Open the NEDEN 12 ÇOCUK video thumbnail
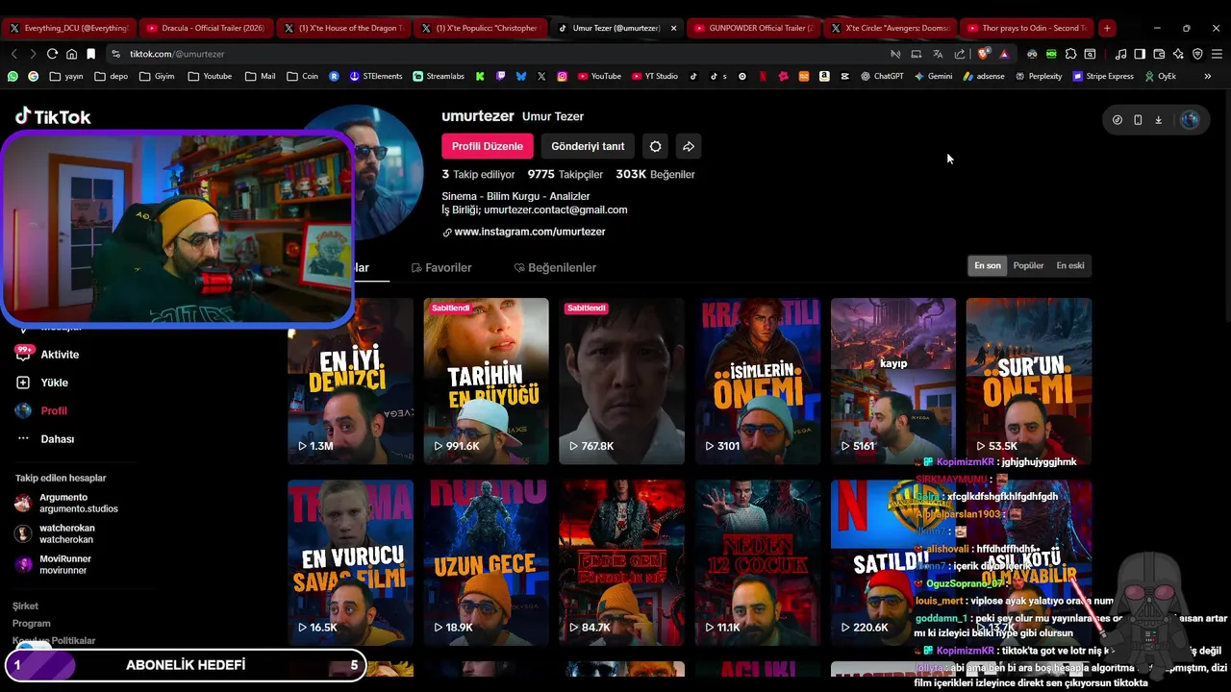1231x692 pixels. 758,563
